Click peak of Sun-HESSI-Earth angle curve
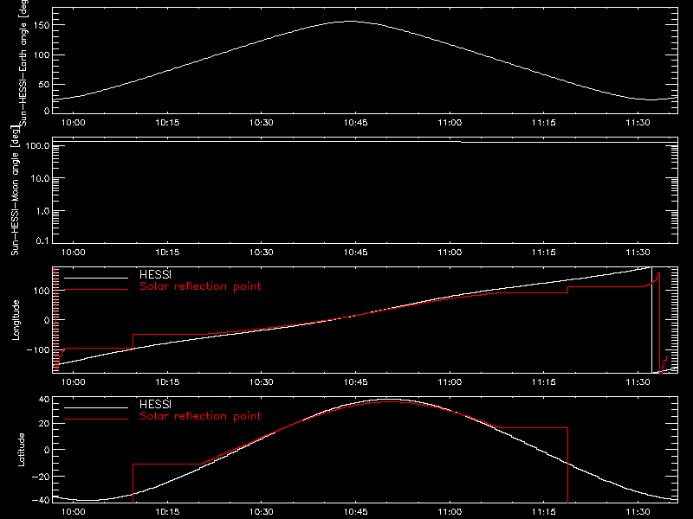This screenshot has width=693, height=519. [351, 21]
